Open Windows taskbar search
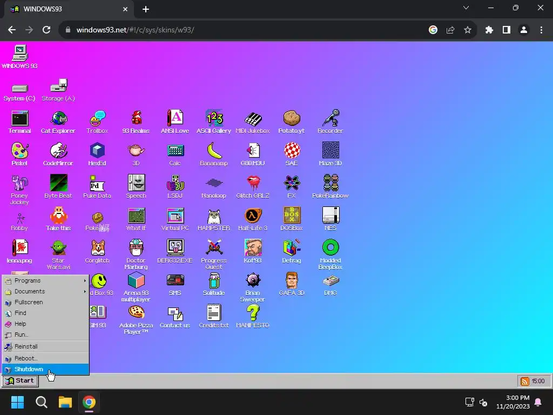This screenshot has width=553, height=415. click(42, 402)
